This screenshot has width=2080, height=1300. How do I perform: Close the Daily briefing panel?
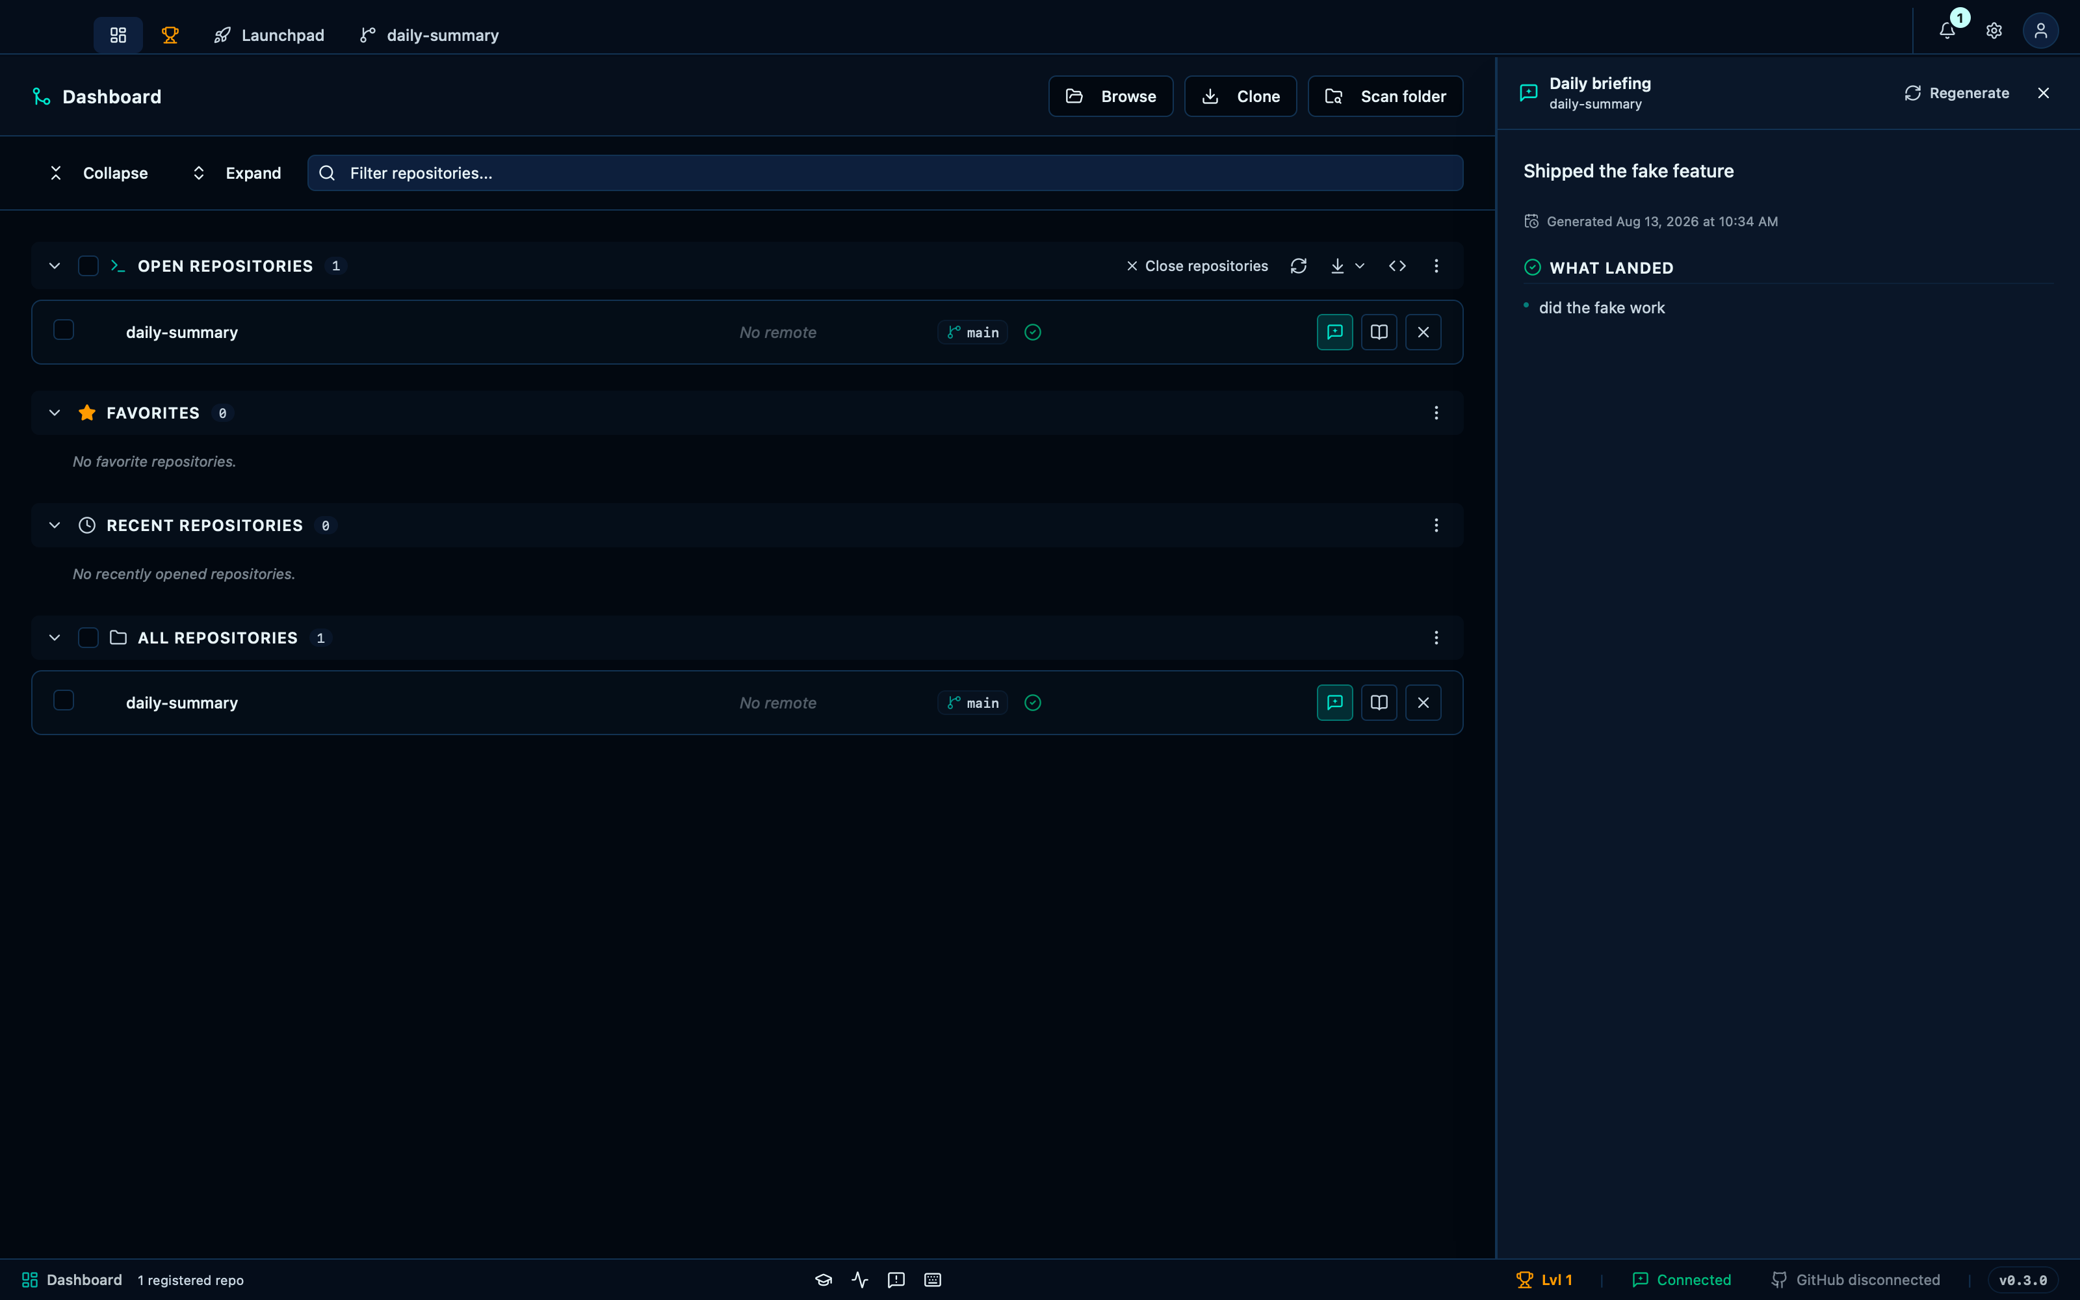pos(2043,93)
